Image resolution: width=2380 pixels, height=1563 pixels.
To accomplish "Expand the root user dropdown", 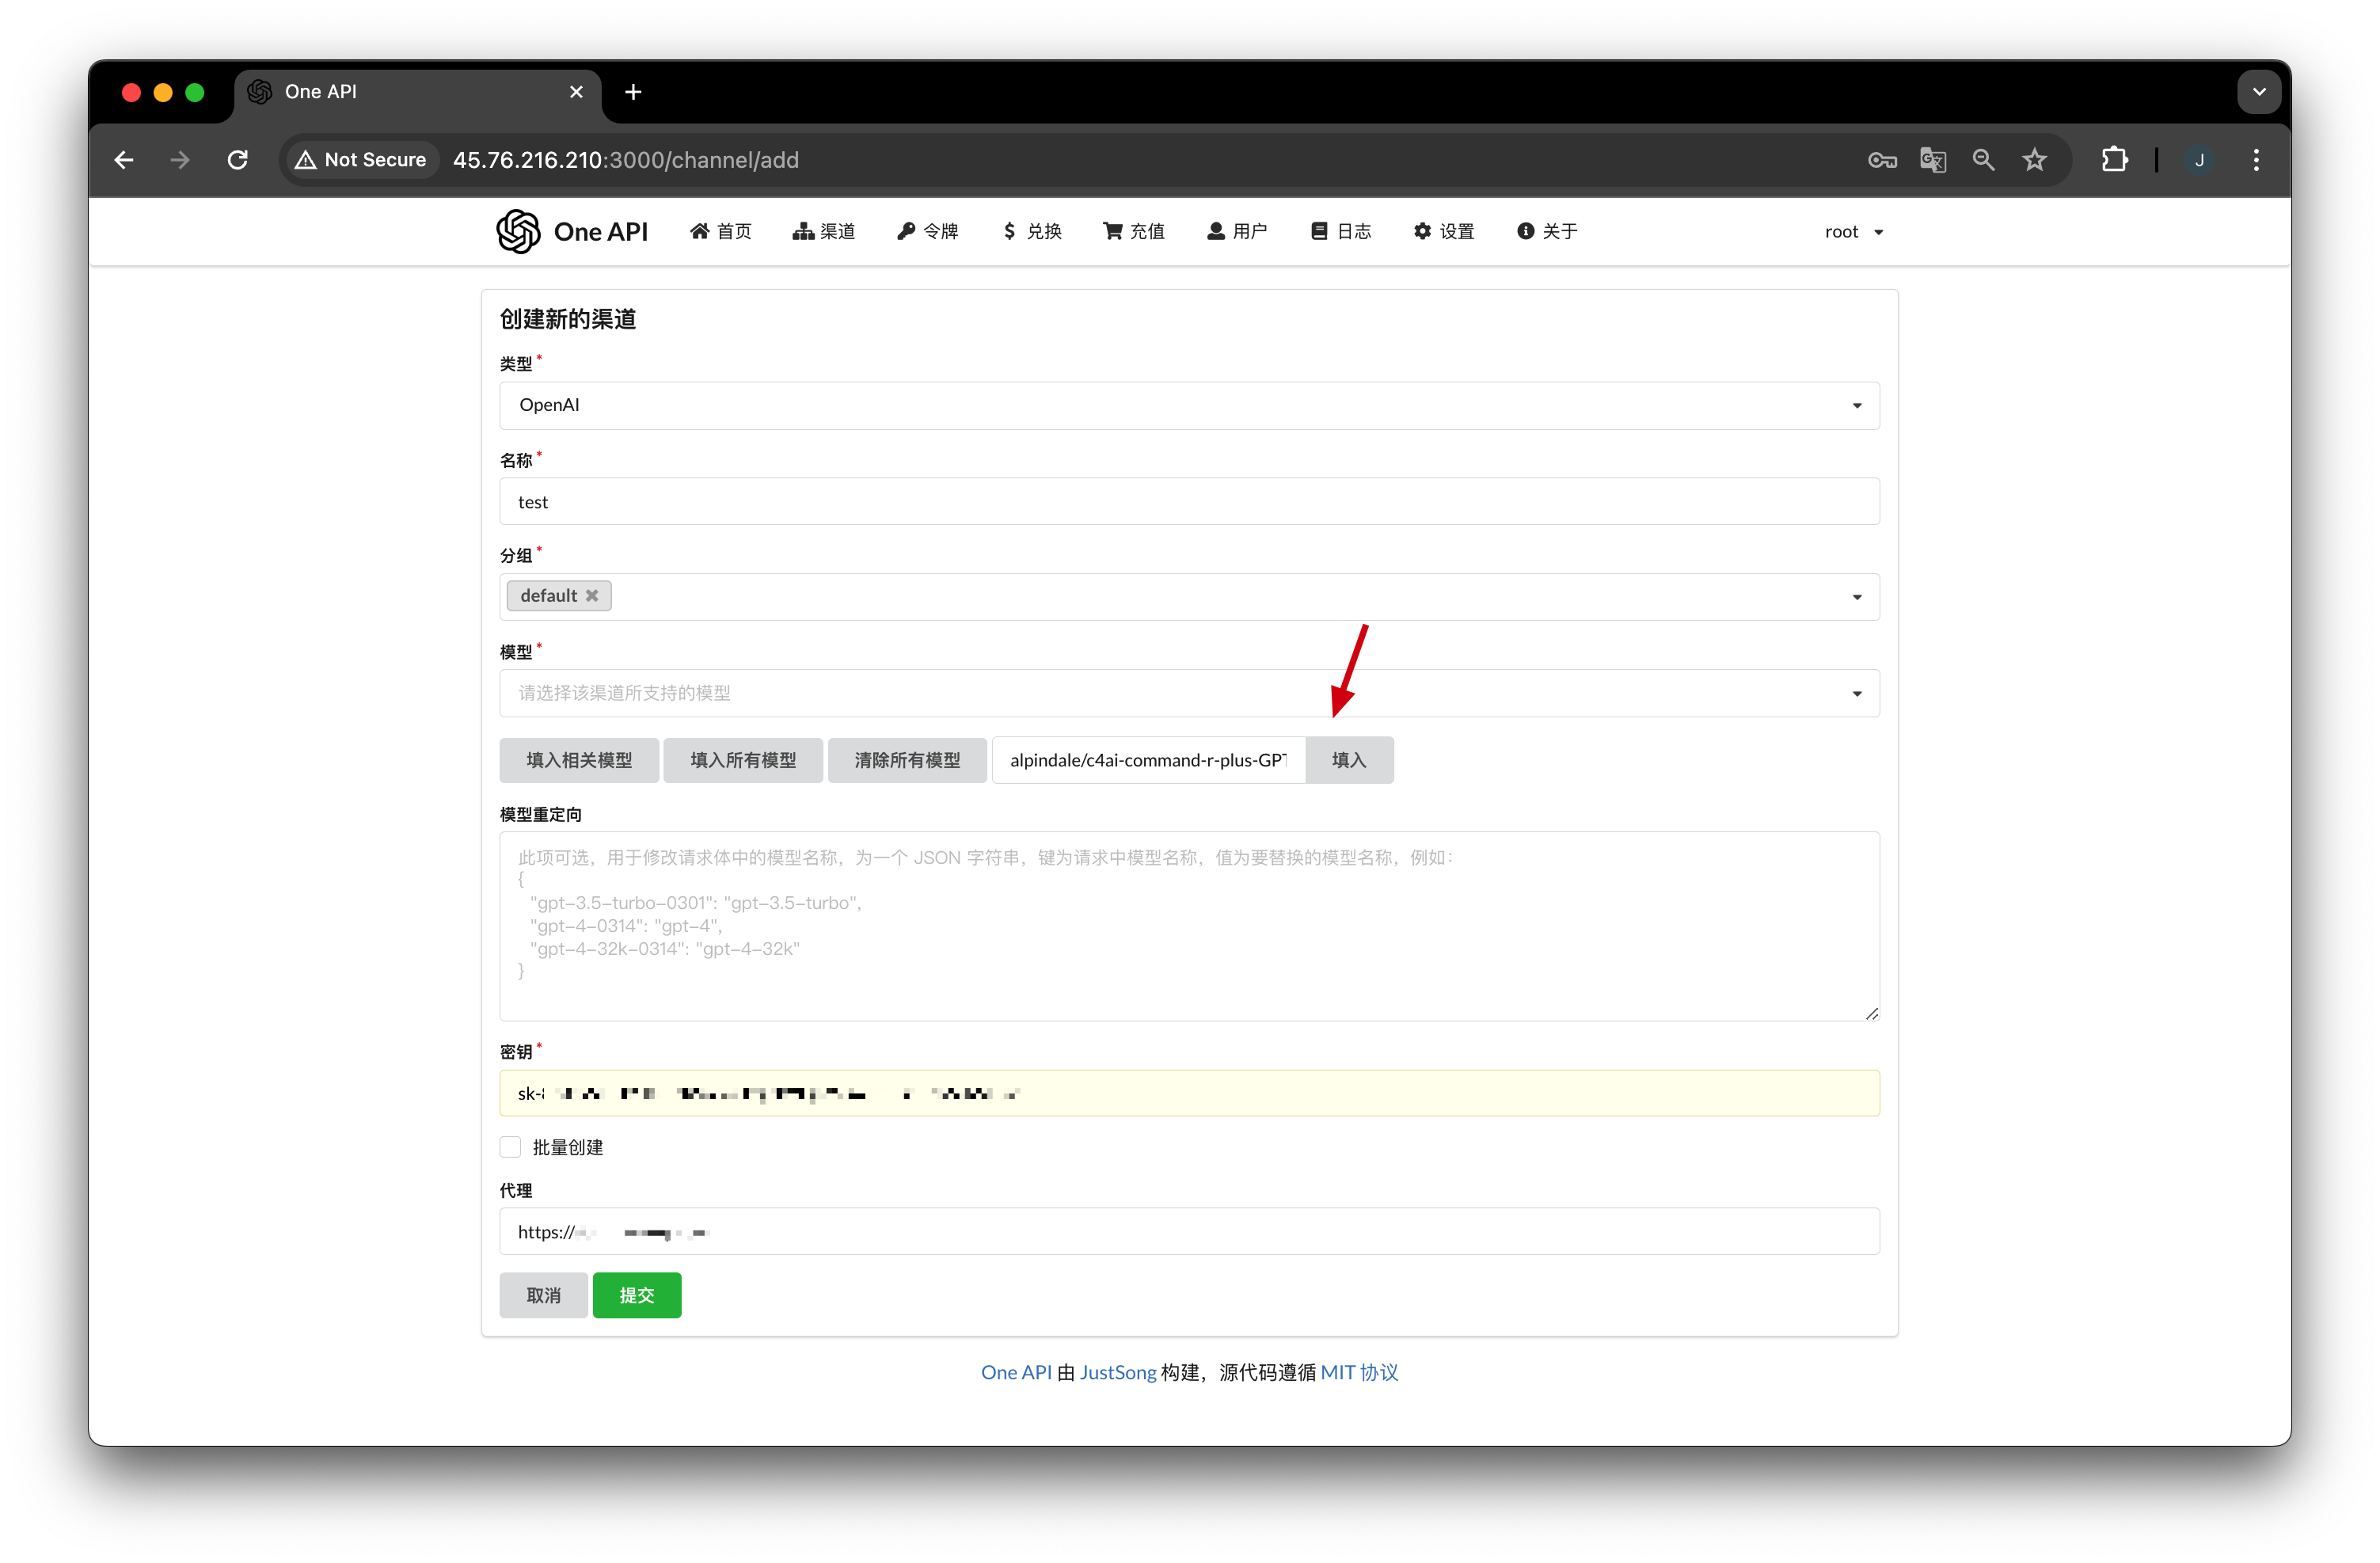I will [1853, 232].
